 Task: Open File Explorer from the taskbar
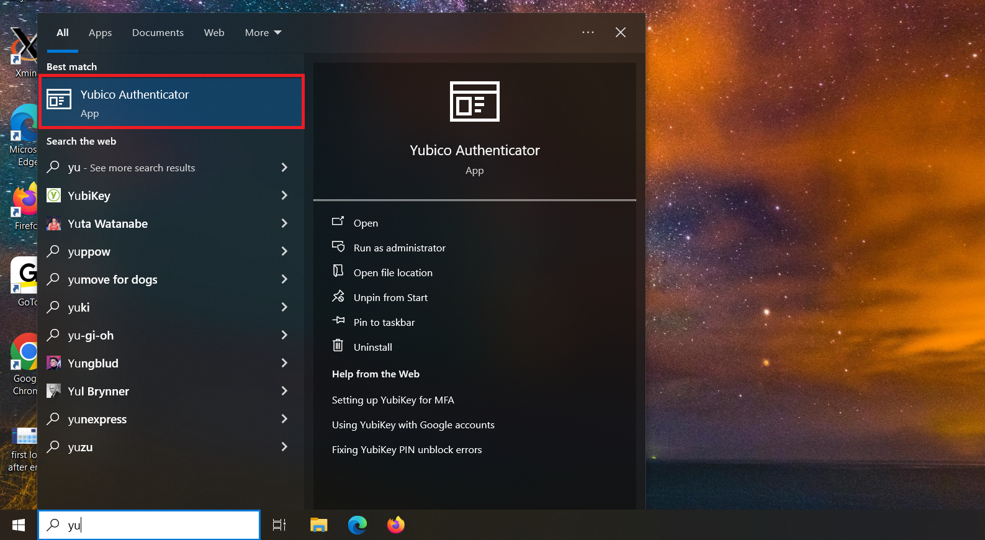pos(318,525)
